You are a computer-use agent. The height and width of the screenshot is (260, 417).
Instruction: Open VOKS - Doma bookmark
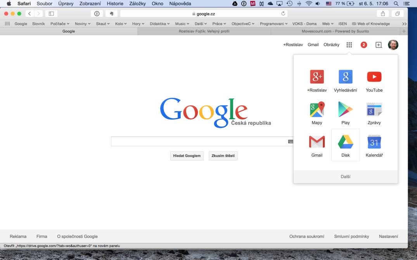pos(304,24)
